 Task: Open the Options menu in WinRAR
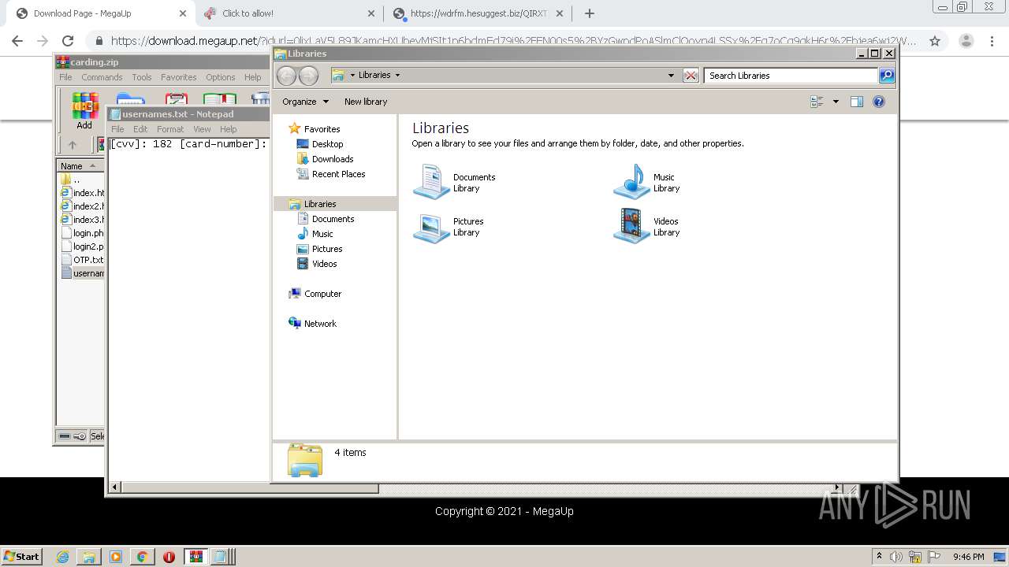(x=221, y=77)
